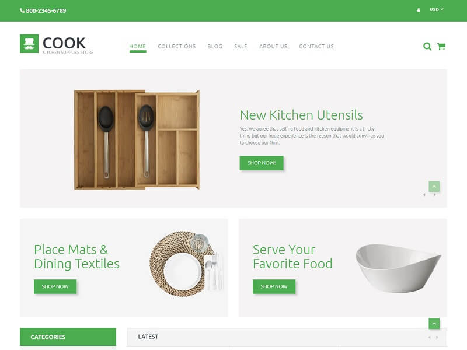
Task: Click the COOK logo icon
Action: coord(29,44)
